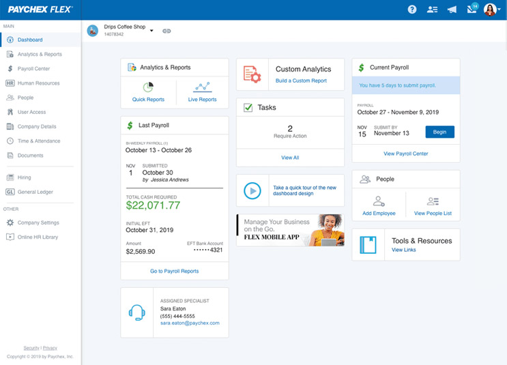This screenshot has width=507, height=365.
Task: Play the dashboard tour video button
Action: (252, 191)
